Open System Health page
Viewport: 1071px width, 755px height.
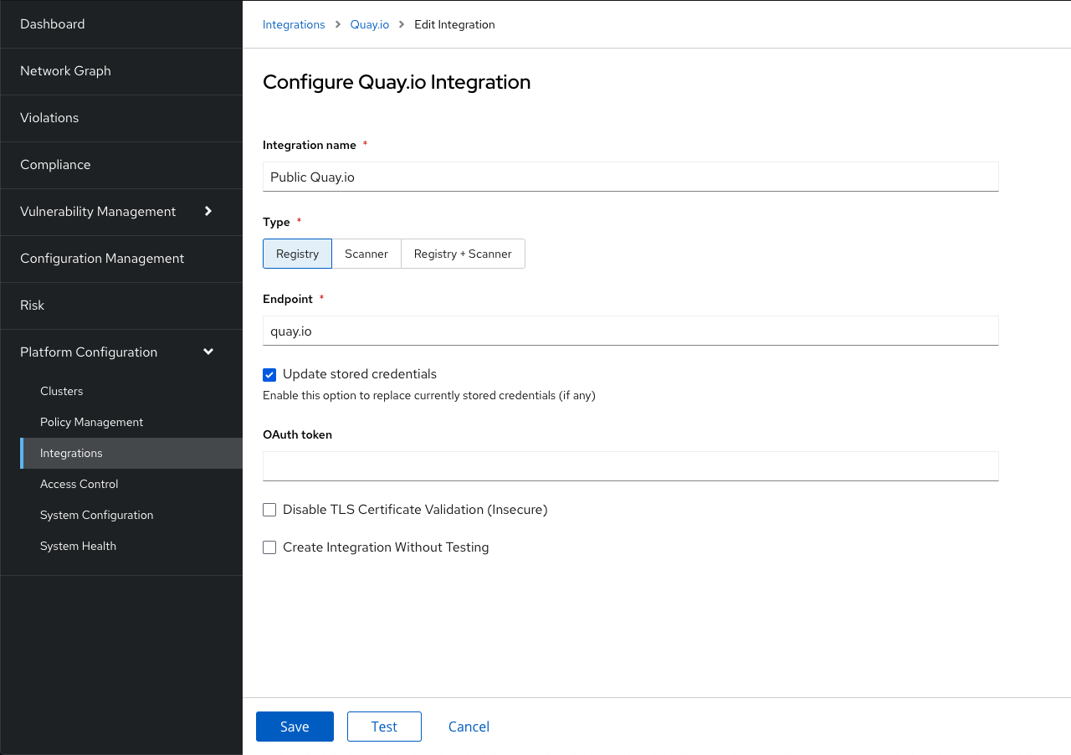tap(78, 546)
